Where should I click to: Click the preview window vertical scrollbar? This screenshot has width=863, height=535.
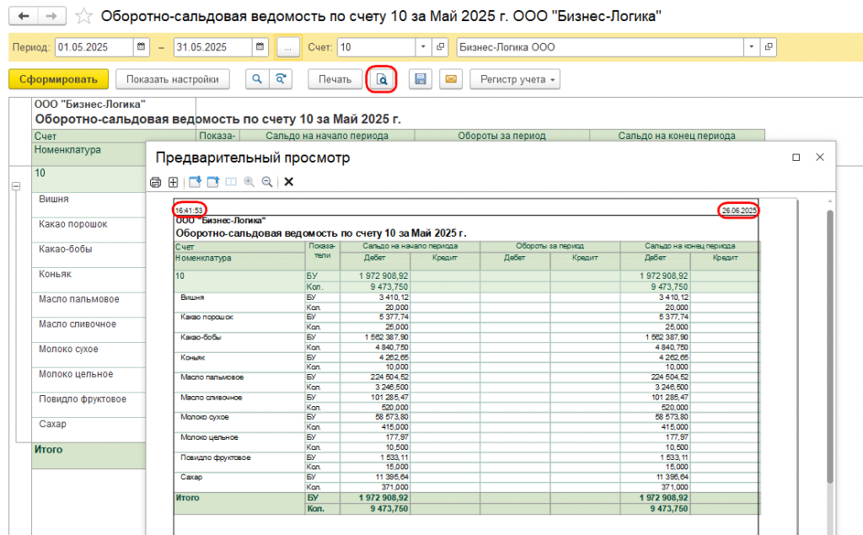pos(830,347)
